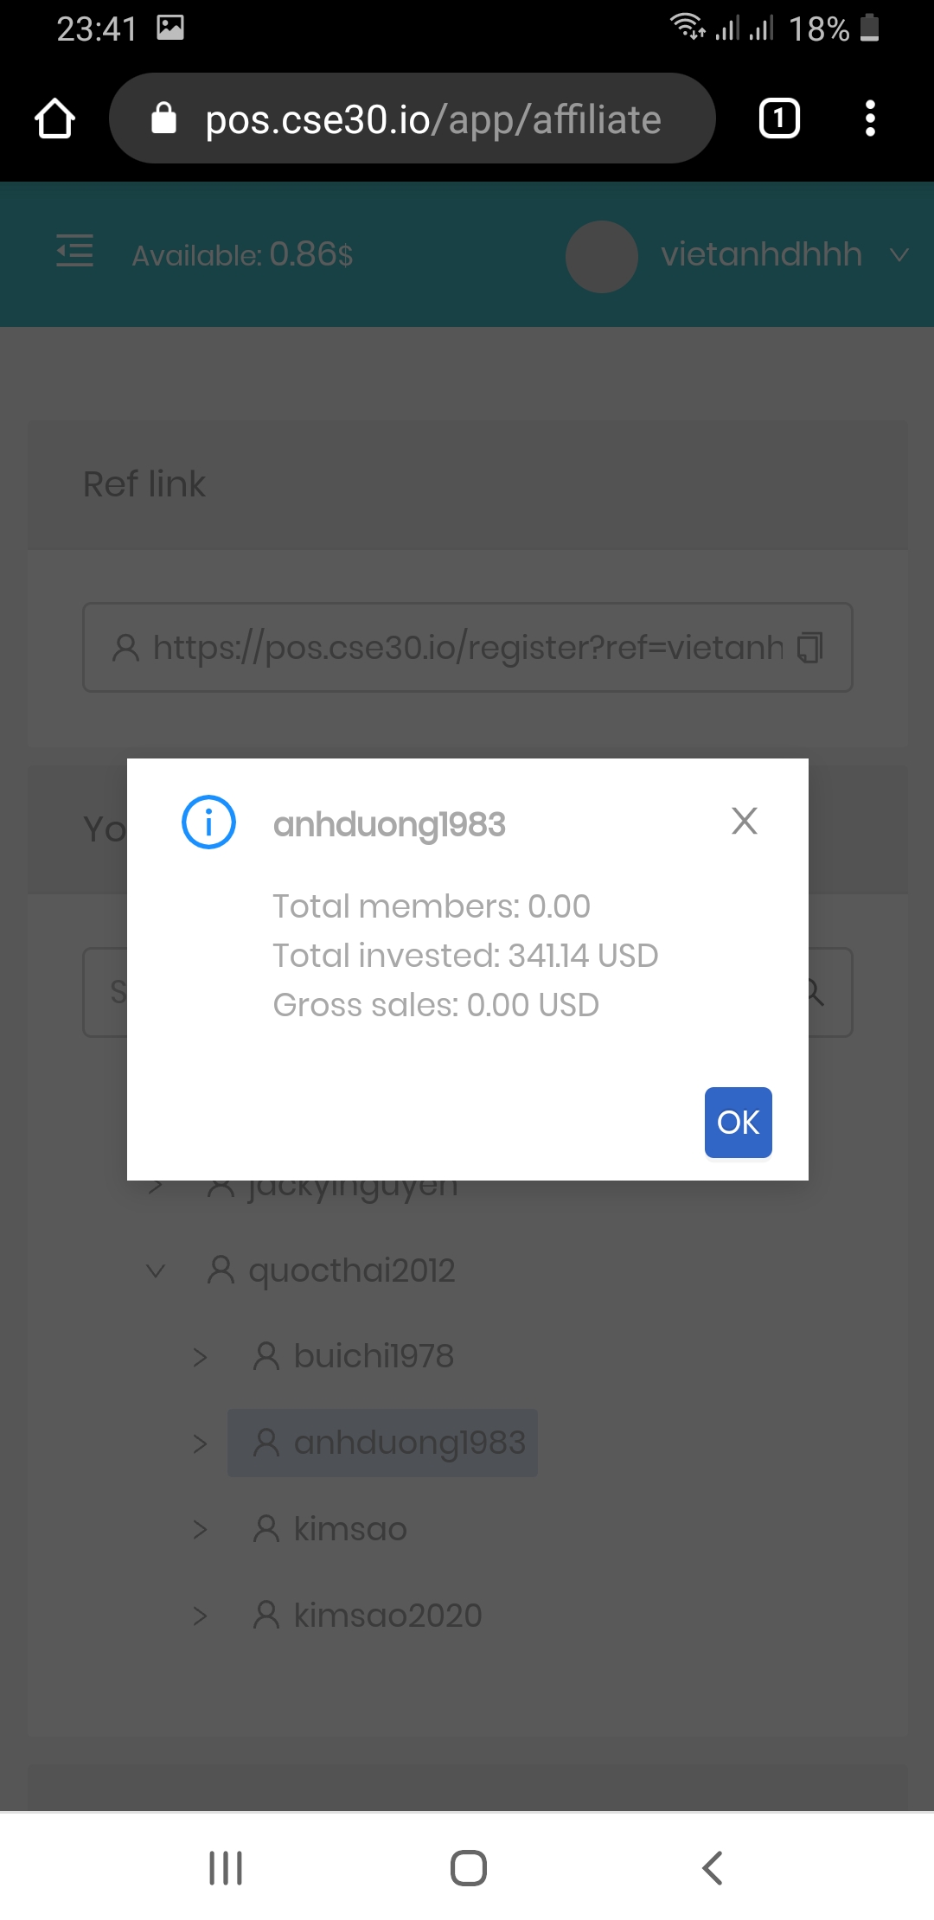Open the browser three-dot menu
Screen dimensions: 934x1920
point(870,118)
